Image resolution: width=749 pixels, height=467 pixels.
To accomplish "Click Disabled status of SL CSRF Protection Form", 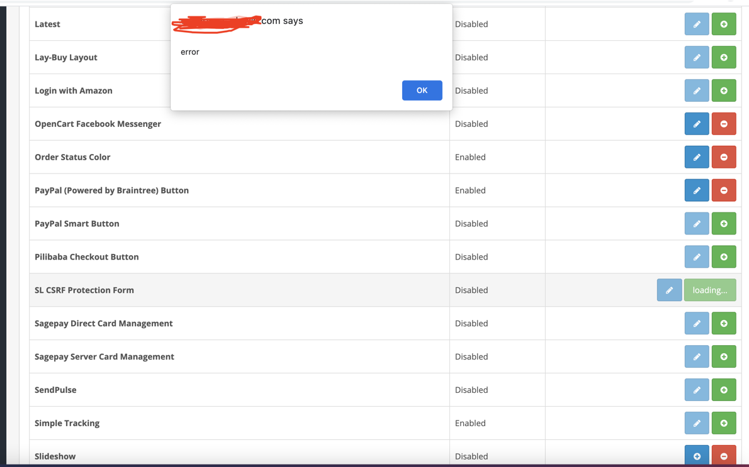I will tap(471, 290).
